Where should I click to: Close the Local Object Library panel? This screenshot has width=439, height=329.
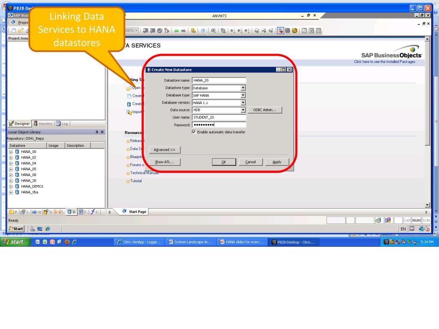(102, 132)
